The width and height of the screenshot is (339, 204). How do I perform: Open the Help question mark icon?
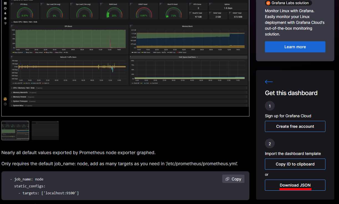click(5, 104)
